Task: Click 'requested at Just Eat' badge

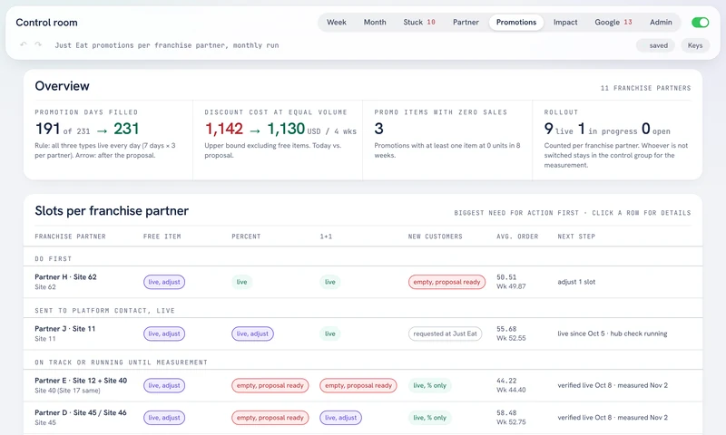Action: [x=445, y=333]
